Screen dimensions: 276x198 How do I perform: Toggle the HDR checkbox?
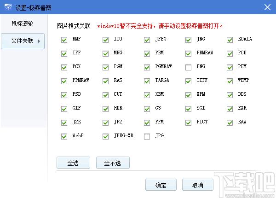pos(105,109)
